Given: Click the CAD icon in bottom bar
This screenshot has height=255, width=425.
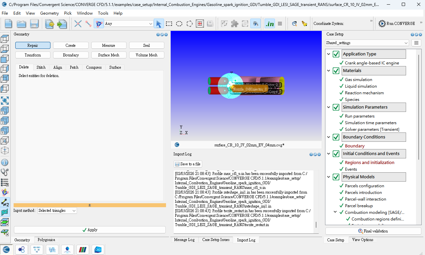Looking at the screenshot, I should 98,250.
